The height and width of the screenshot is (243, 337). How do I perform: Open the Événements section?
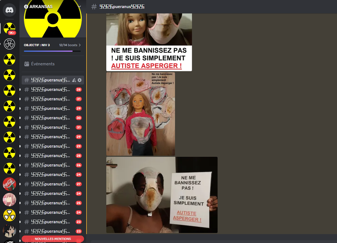(43, 64)
